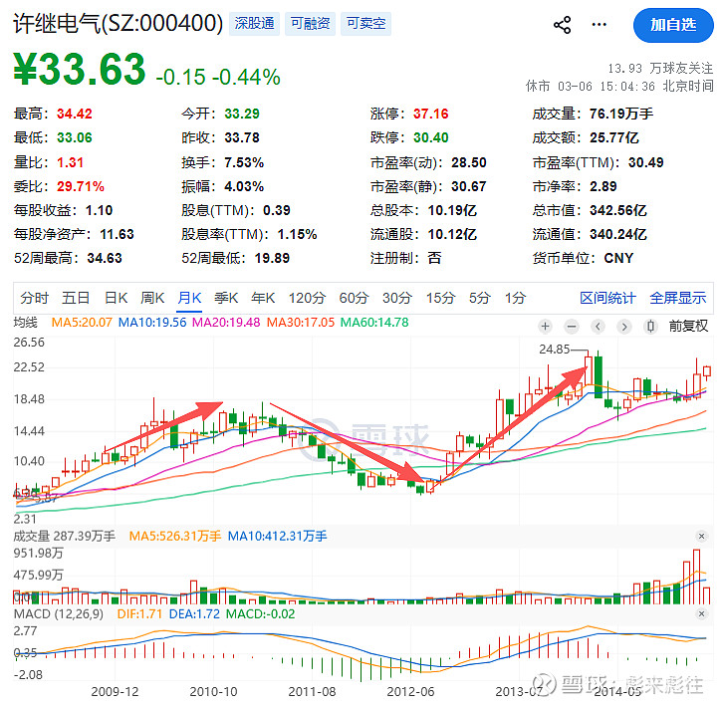Image resolution: width=724 pixels, height=707 pixels.
Task: Click the 2012-06 date axis label
Action: point(410,691)
